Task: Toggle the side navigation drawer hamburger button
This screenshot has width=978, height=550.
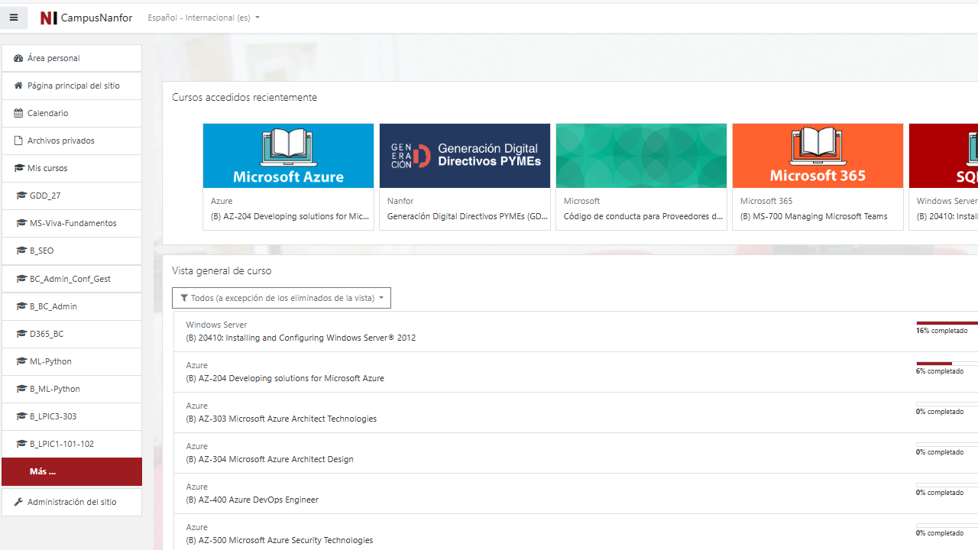Action: pyautogui.click(x=14, y=18)
